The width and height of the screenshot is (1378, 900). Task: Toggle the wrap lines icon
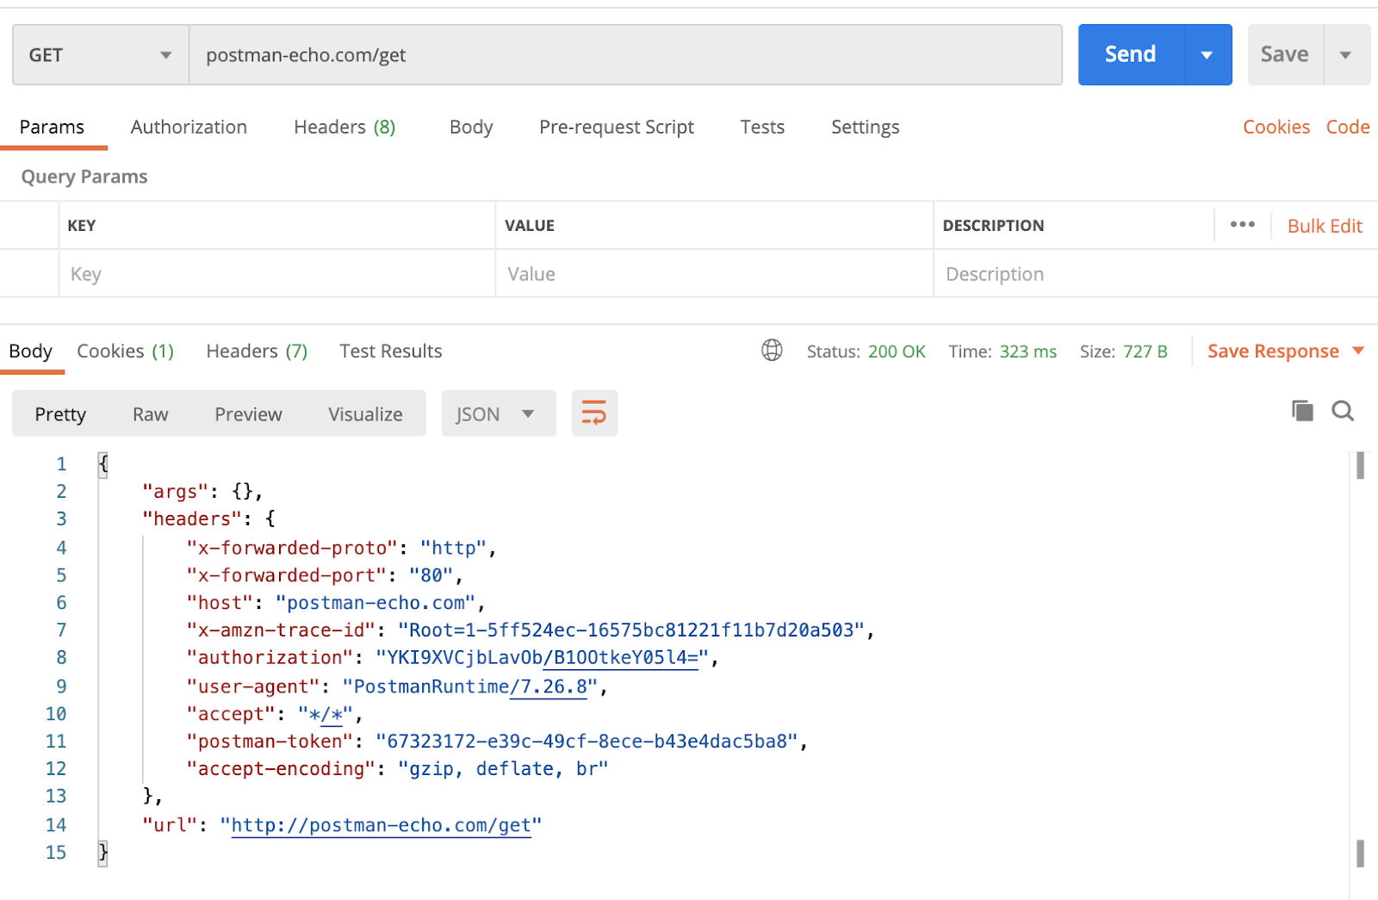[x=594, y=413]
